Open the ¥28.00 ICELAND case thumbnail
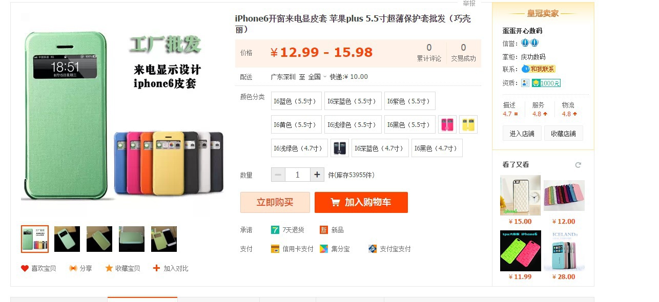The width and height of the screenshot is (659, 302). coord(564,251)
